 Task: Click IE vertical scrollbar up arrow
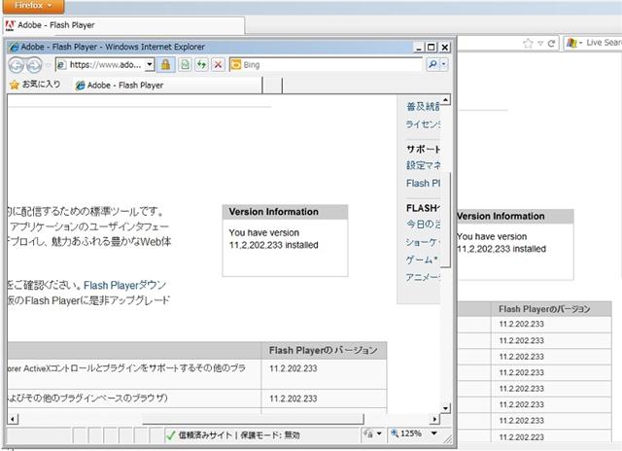point(446,100)
